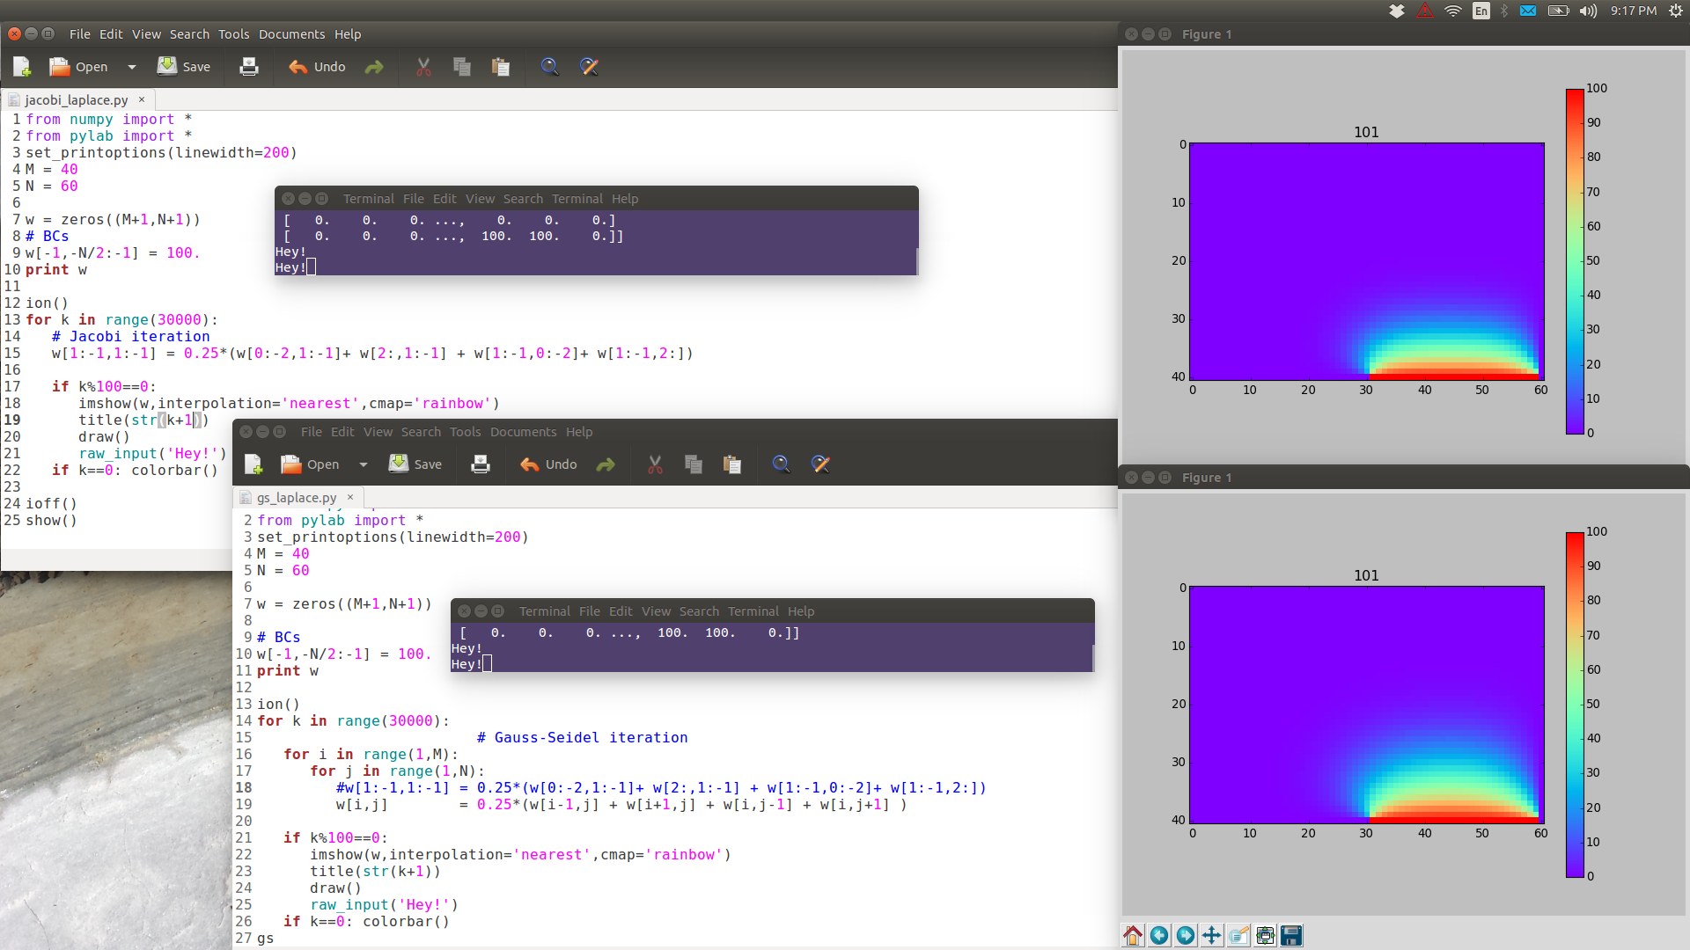Screen dimensions: 1690x950
Task: Open Edit menu in jacobi_laplace editor
Action: (111, 34)
